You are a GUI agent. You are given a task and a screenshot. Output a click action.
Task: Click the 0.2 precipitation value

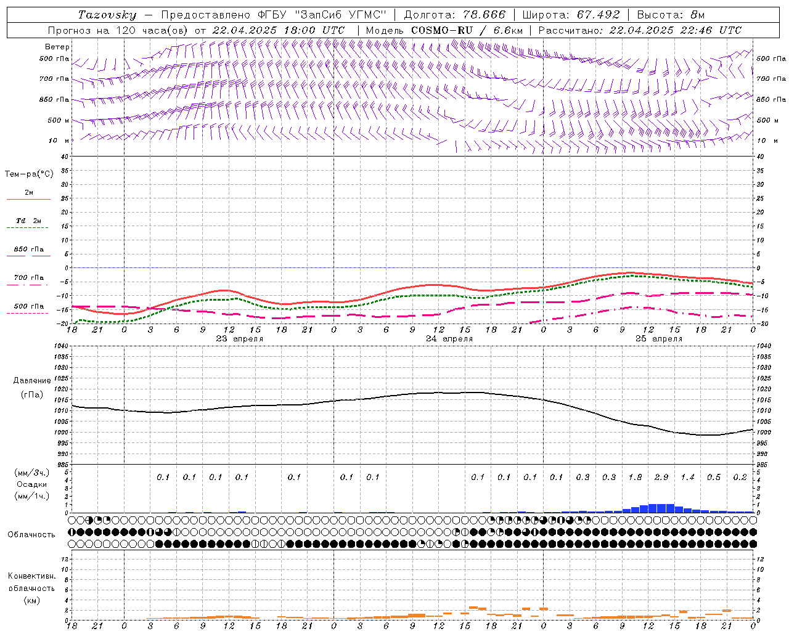click(x=740, y=478)
